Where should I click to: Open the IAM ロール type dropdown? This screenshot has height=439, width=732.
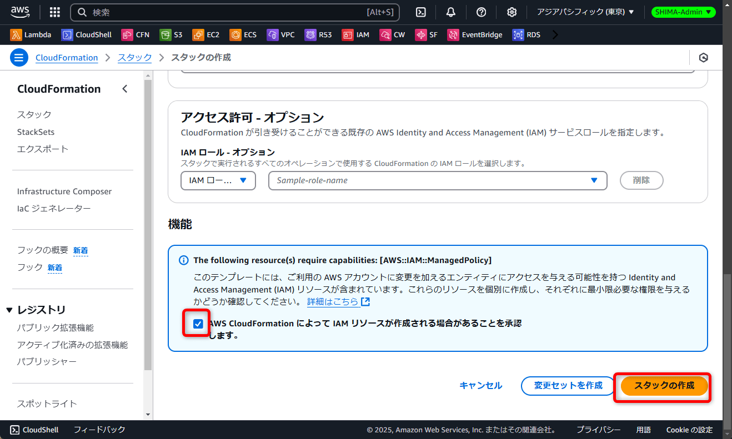(218, 180)
